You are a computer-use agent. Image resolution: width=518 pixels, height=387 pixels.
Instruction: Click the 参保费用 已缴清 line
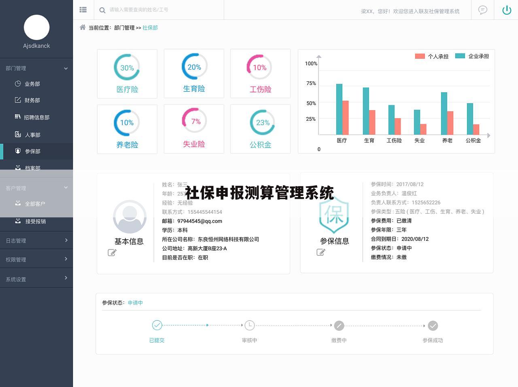[x=391, y=221]
